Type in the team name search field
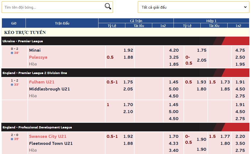This screenshot has width=251, height=154. point(52,7)
